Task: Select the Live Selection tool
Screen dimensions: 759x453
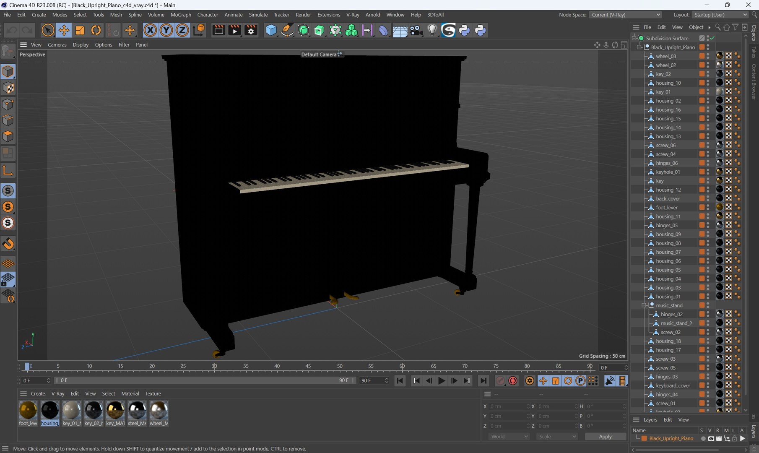Action: click(48, 30)
